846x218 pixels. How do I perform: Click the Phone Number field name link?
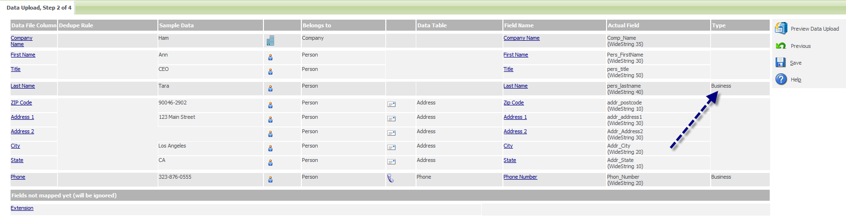pos(520,177)
